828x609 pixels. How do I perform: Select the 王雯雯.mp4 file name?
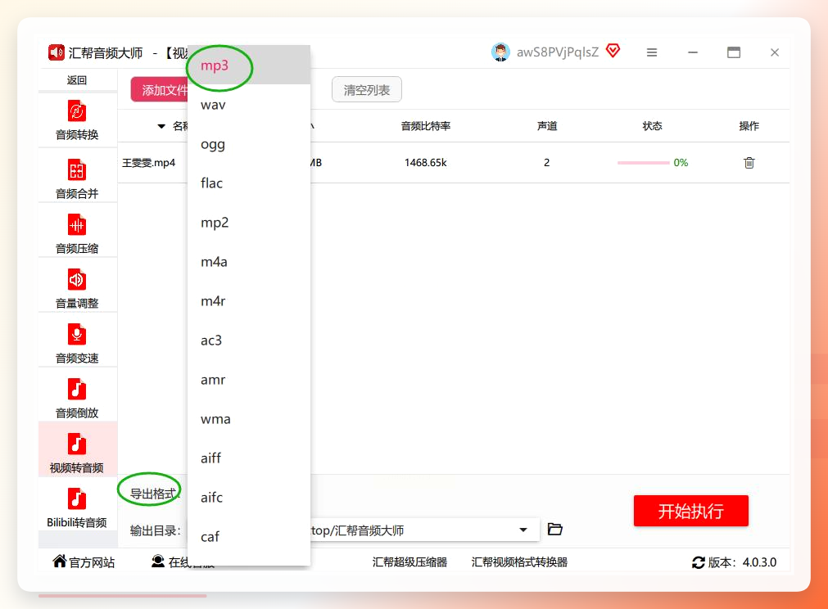(149, 163)
